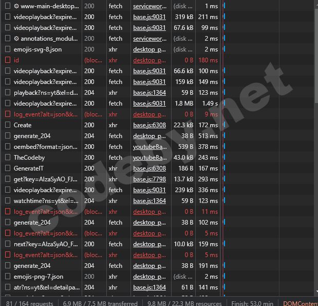The height and width of the screenshot is (306, 318).
Task: Open base.js:1364 initiator in playback?ns=yt row
Action: [x=149, y=93]
